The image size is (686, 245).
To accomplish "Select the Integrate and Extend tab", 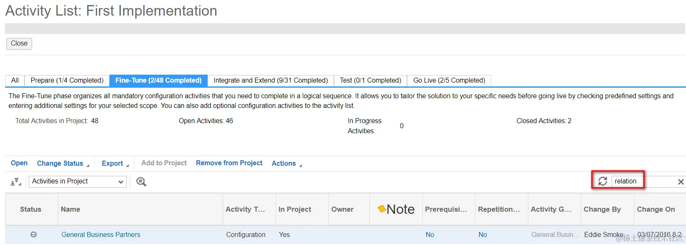I will tap(271, 81).
